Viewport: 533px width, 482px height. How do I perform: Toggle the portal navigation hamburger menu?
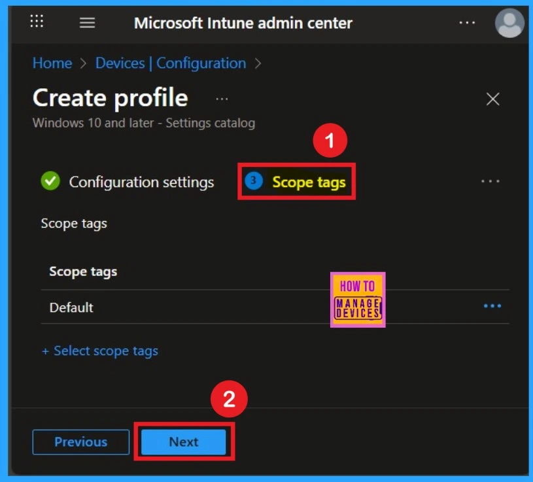tap(87, 22)
